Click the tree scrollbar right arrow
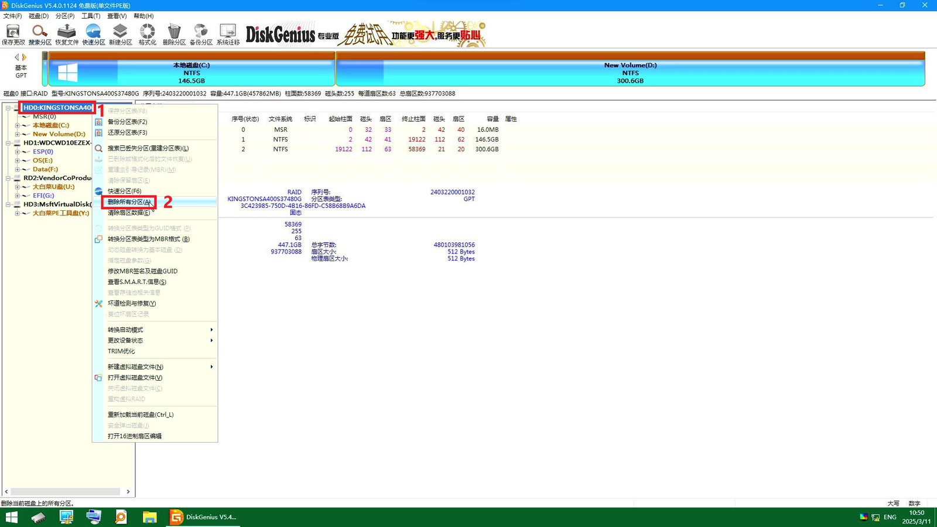This screenshot has height=527, width=937. pyautogui.click(x=128, y=491)
